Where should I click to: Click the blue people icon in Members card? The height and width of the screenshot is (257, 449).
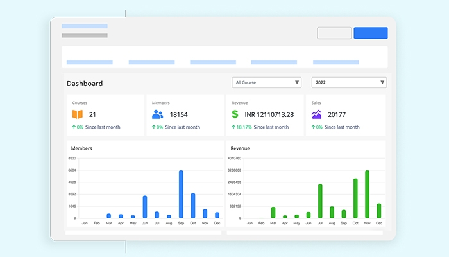pyautogui.click(x=157, y=114)
